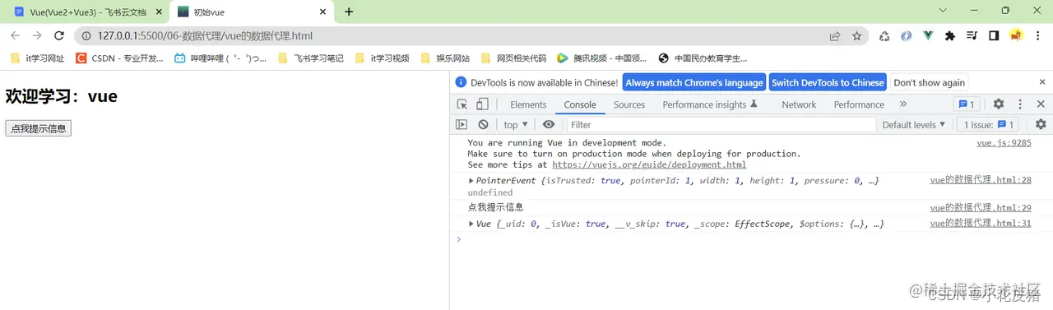Toggle the device toolbar icon
The image size is (1053, 310).
coord(482,104)
